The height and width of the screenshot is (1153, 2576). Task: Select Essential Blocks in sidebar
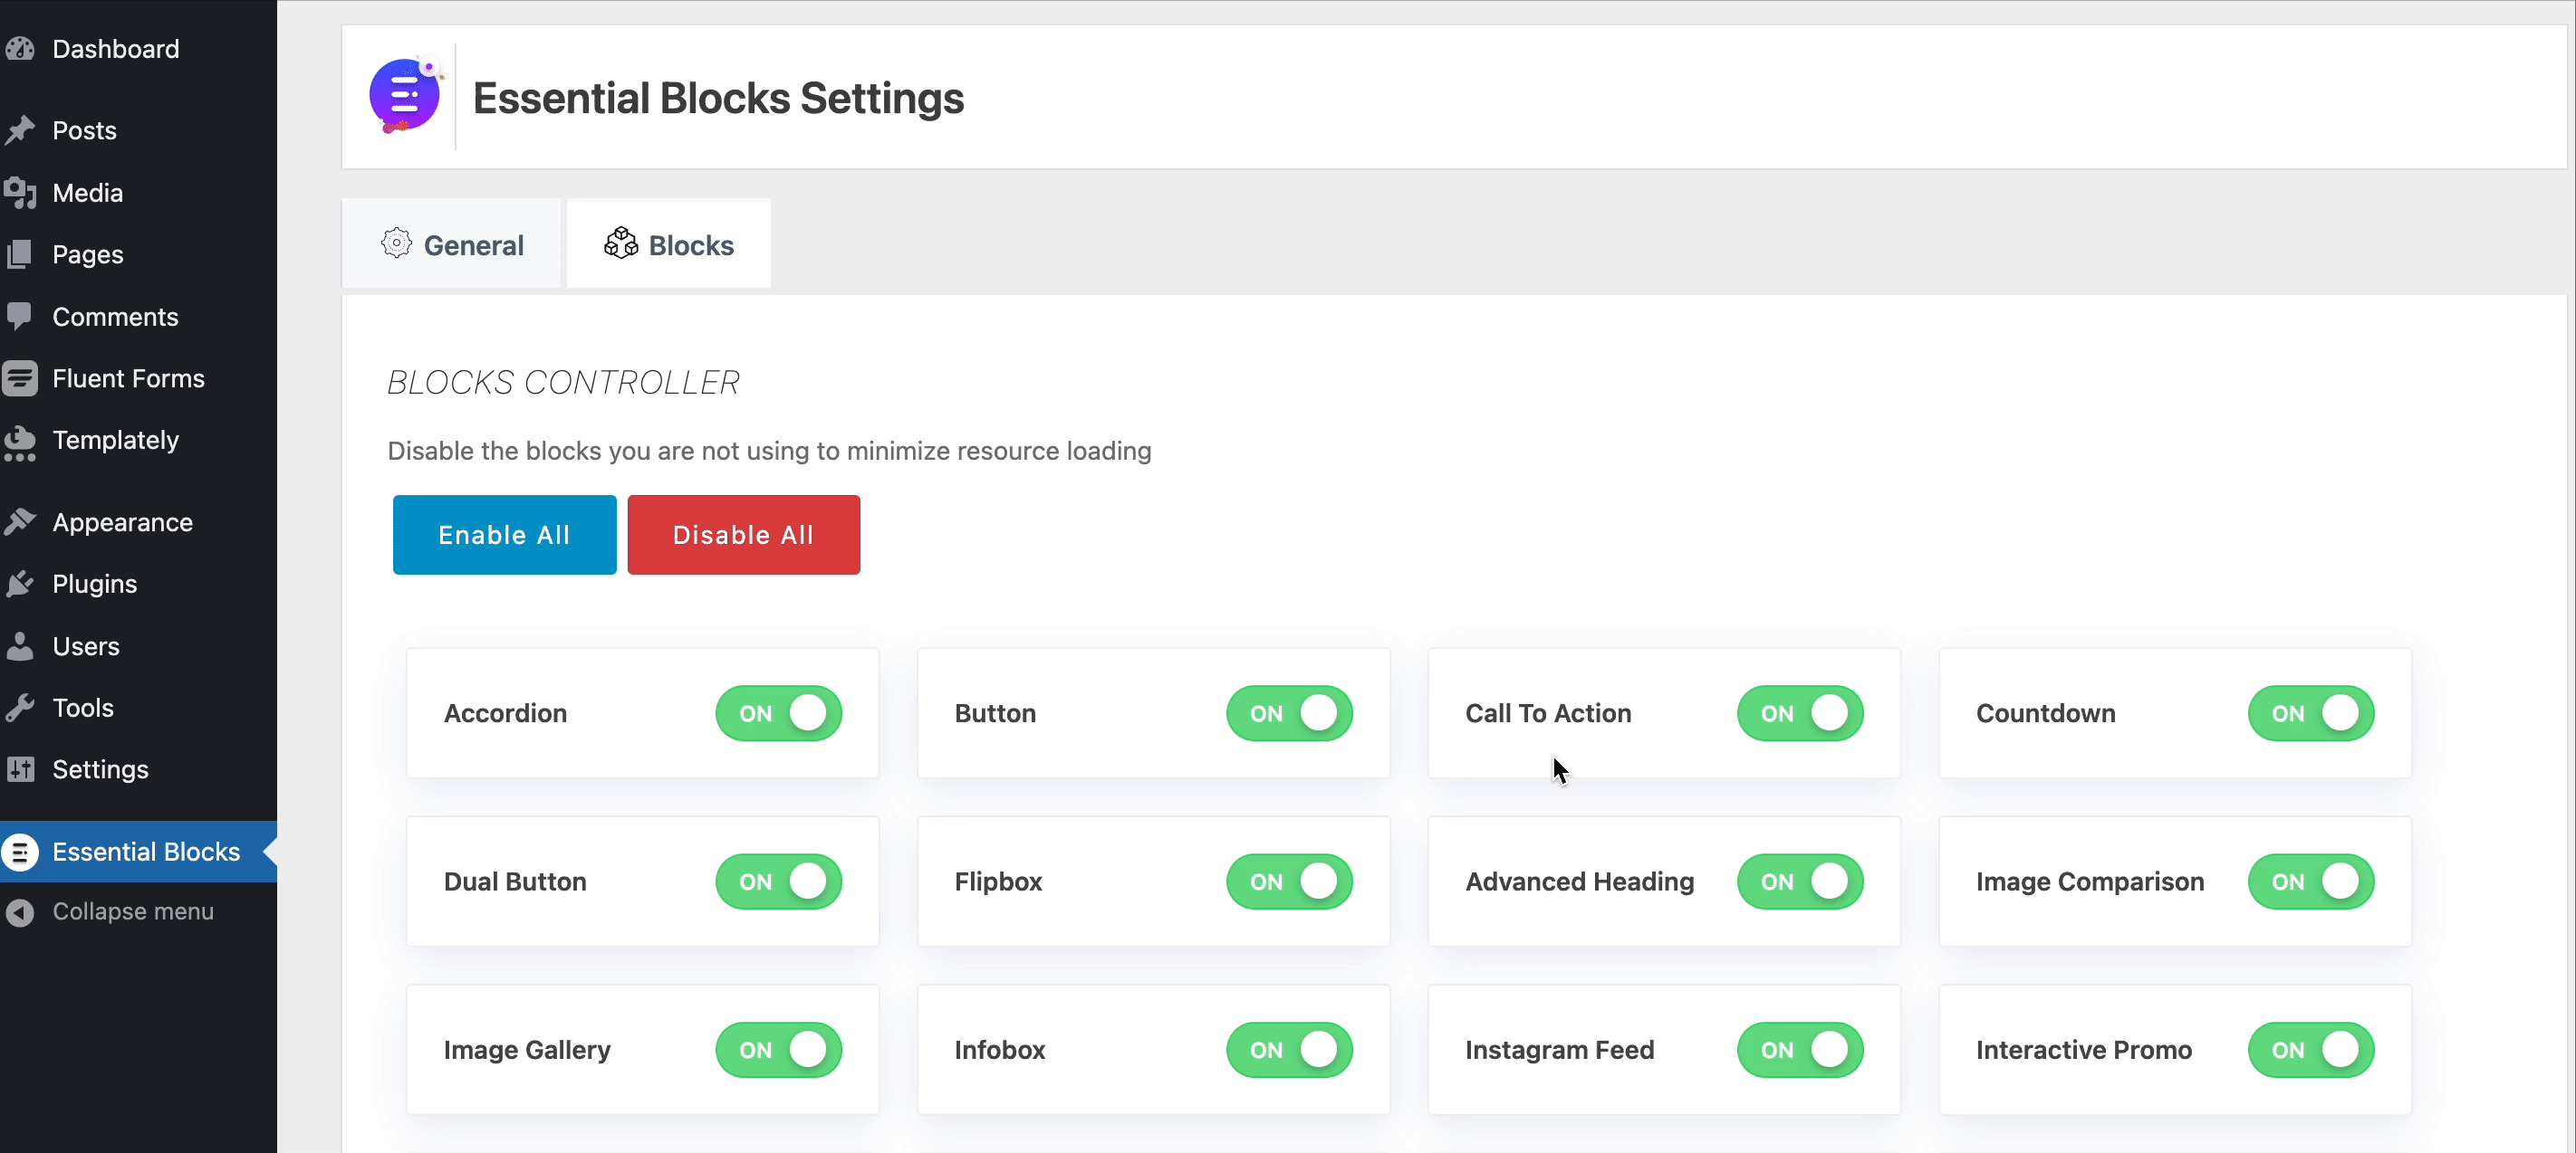pyautogui.click(x=138, y=852)
